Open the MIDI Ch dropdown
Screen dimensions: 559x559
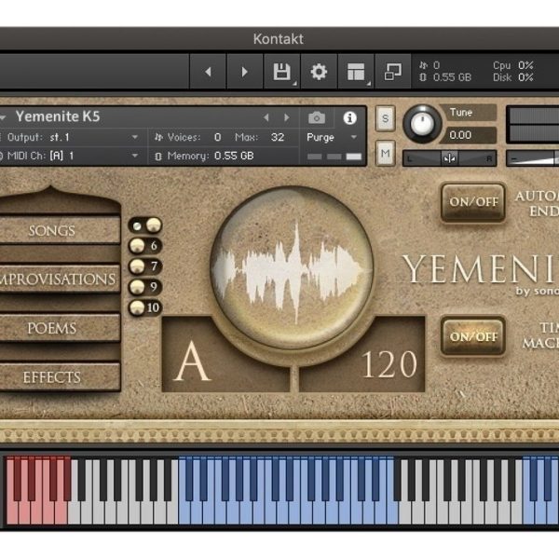click(73, 156)
